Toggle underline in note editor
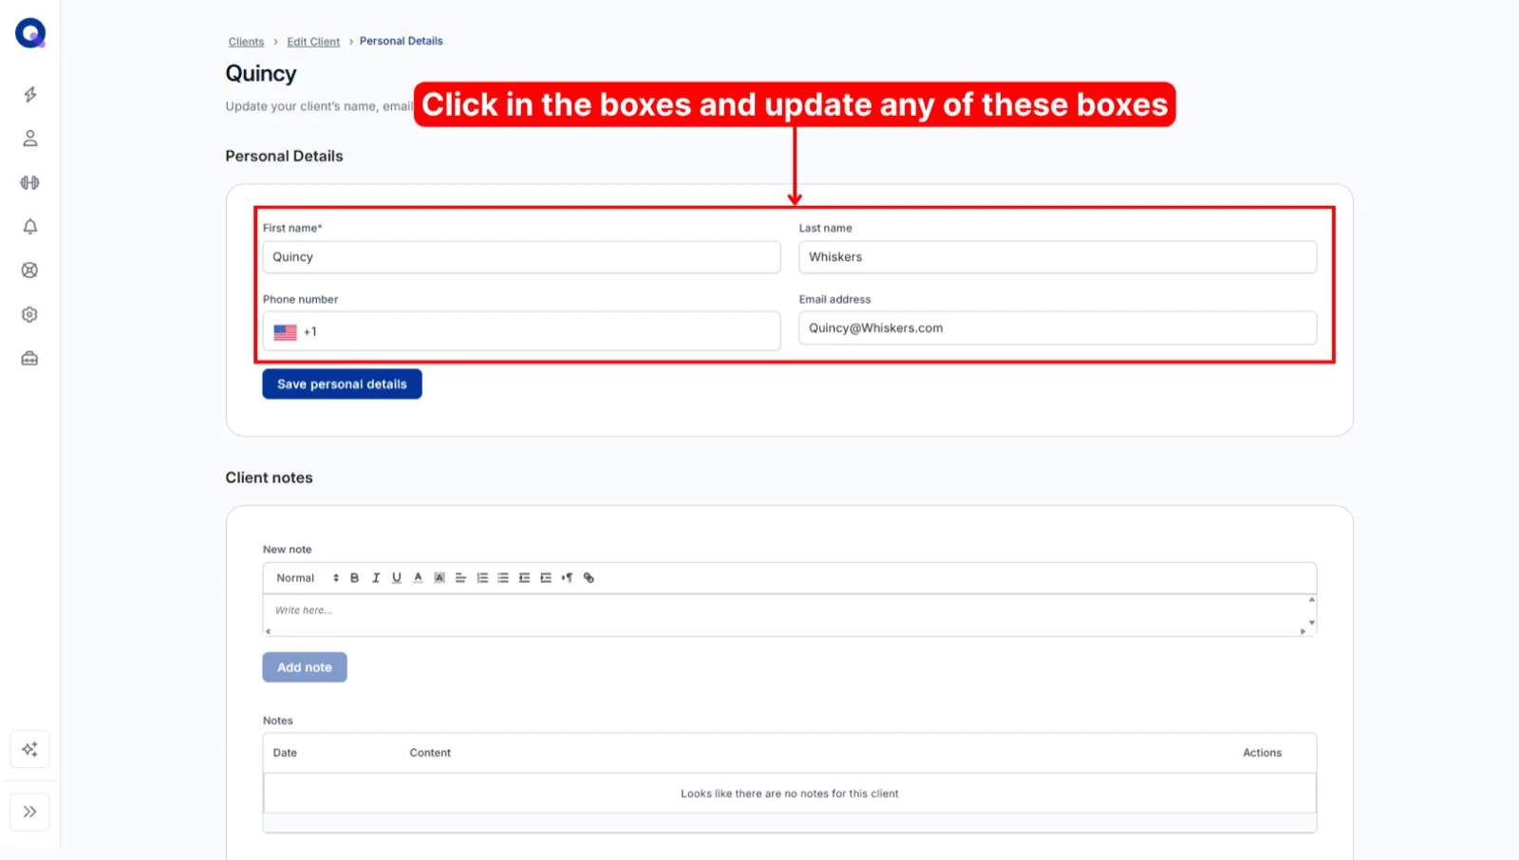This screenshot has height=860, width=1519. click(397, 578)
